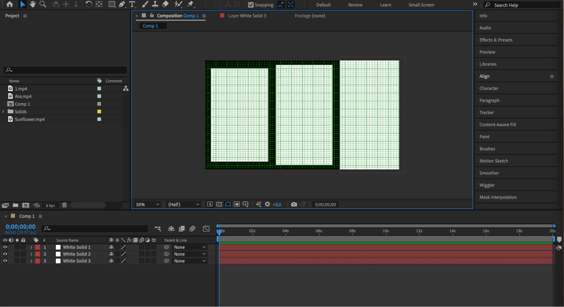This screenshot has height=307, width=564.
Task: Open the Effects & Presets panel
Action: (x=496, y=40)
